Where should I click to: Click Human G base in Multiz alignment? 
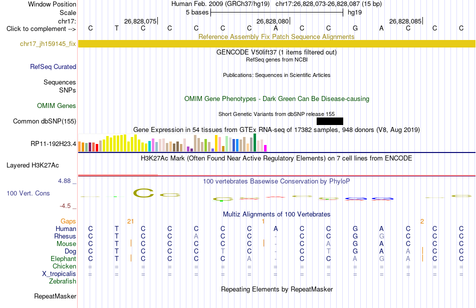pos(355,228)
